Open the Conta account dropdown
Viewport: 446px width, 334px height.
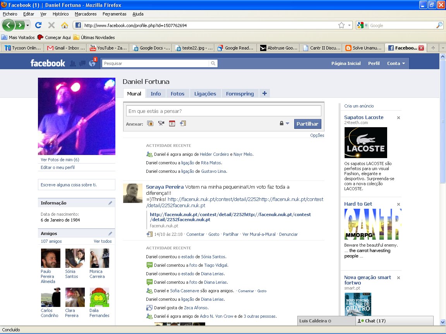tap(396, 63)
